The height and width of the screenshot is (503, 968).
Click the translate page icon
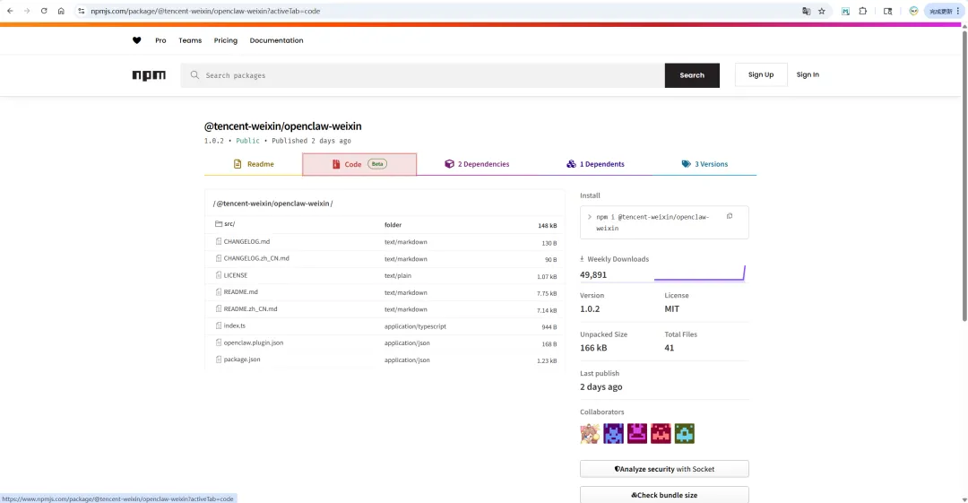(x=807, y=11)
